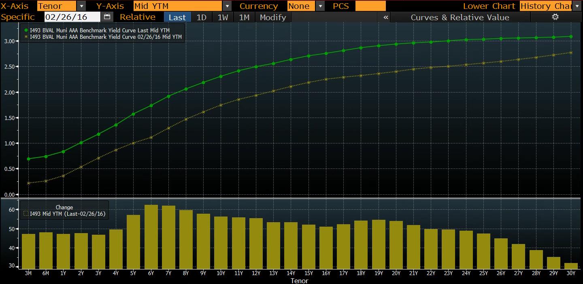Click the gear icon on Curves & Relative Value panel
583x284 pixels.
click(x=555, y=17)
